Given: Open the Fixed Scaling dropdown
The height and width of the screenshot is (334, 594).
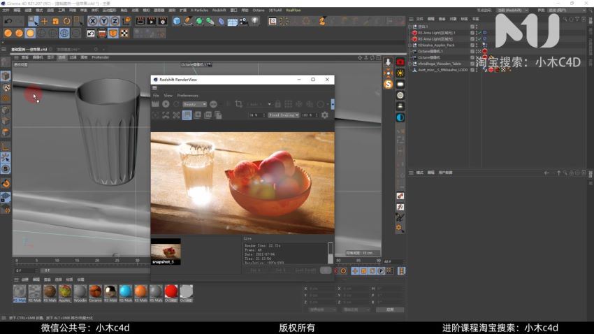Looking at the screenshot, I should coord(283,115).
